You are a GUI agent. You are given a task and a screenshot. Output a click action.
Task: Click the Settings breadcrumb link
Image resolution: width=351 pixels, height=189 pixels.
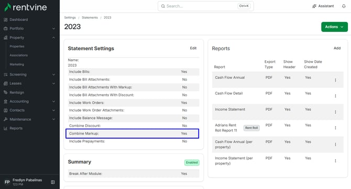[70, 17]
